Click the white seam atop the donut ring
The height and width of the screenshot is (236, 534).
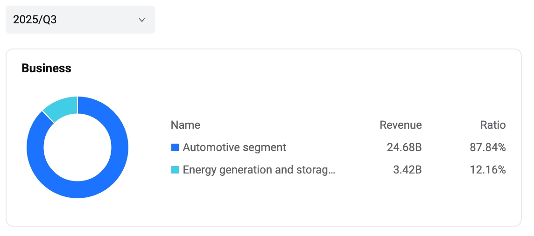[x=77, y=104]
